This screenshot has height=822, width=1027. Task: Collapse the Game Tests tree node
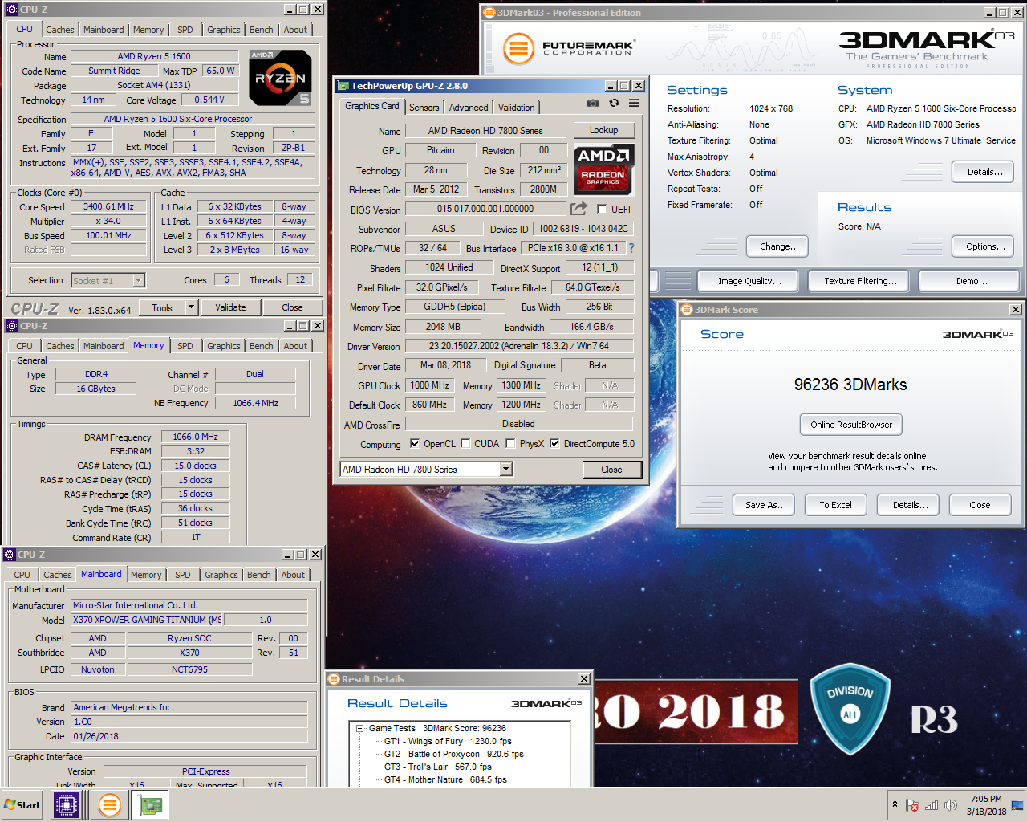pyautogui.click(x=361, y=729)
